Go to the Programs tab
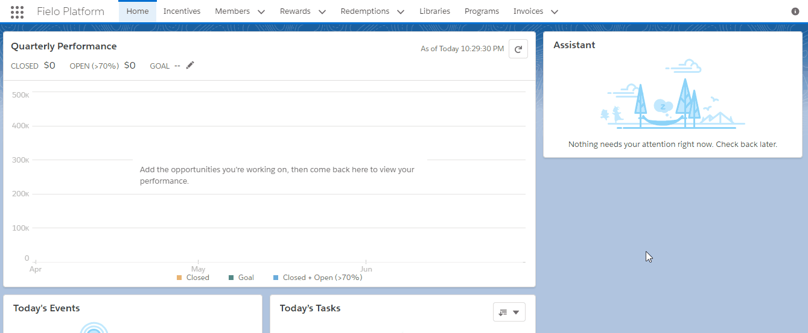The width and height of the screenshot is (808, 333). pyautogui.click(x=482, y=11)
